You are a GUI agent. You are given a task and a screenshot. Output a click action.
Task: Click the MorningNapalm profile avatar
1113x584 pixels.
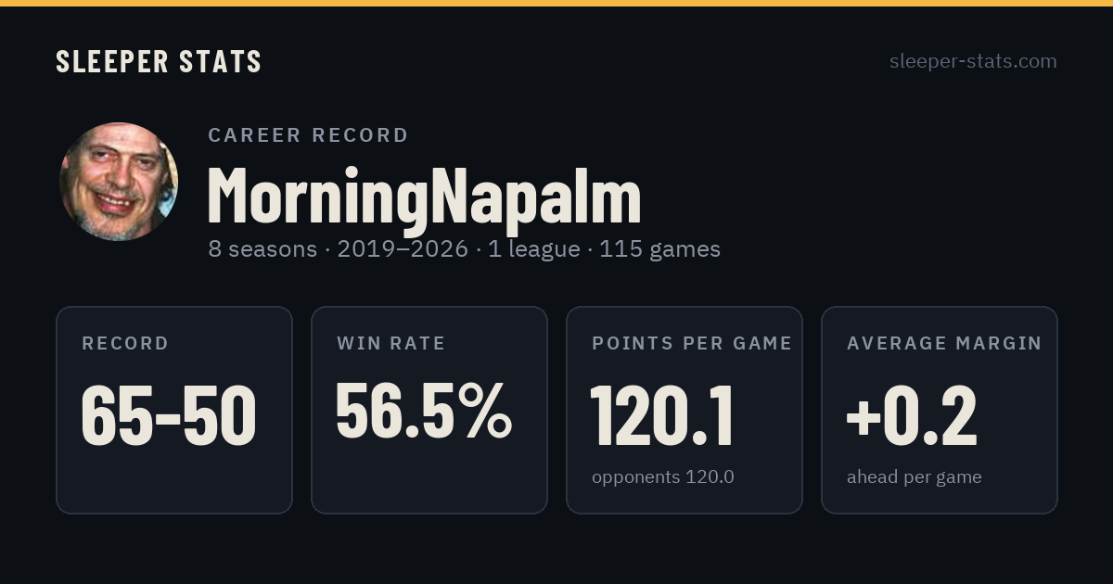pyautogui.click(x=119, y=182)
